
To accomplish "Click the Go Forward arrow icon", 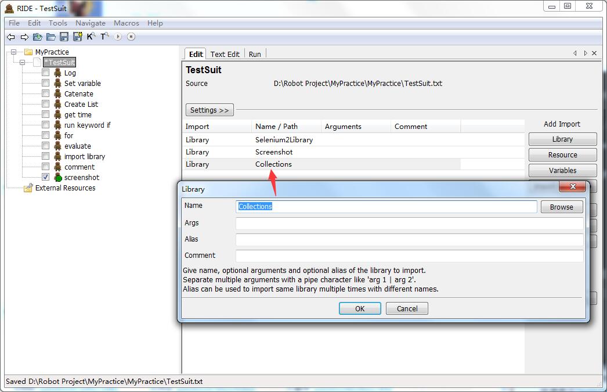I will point(24,37).
